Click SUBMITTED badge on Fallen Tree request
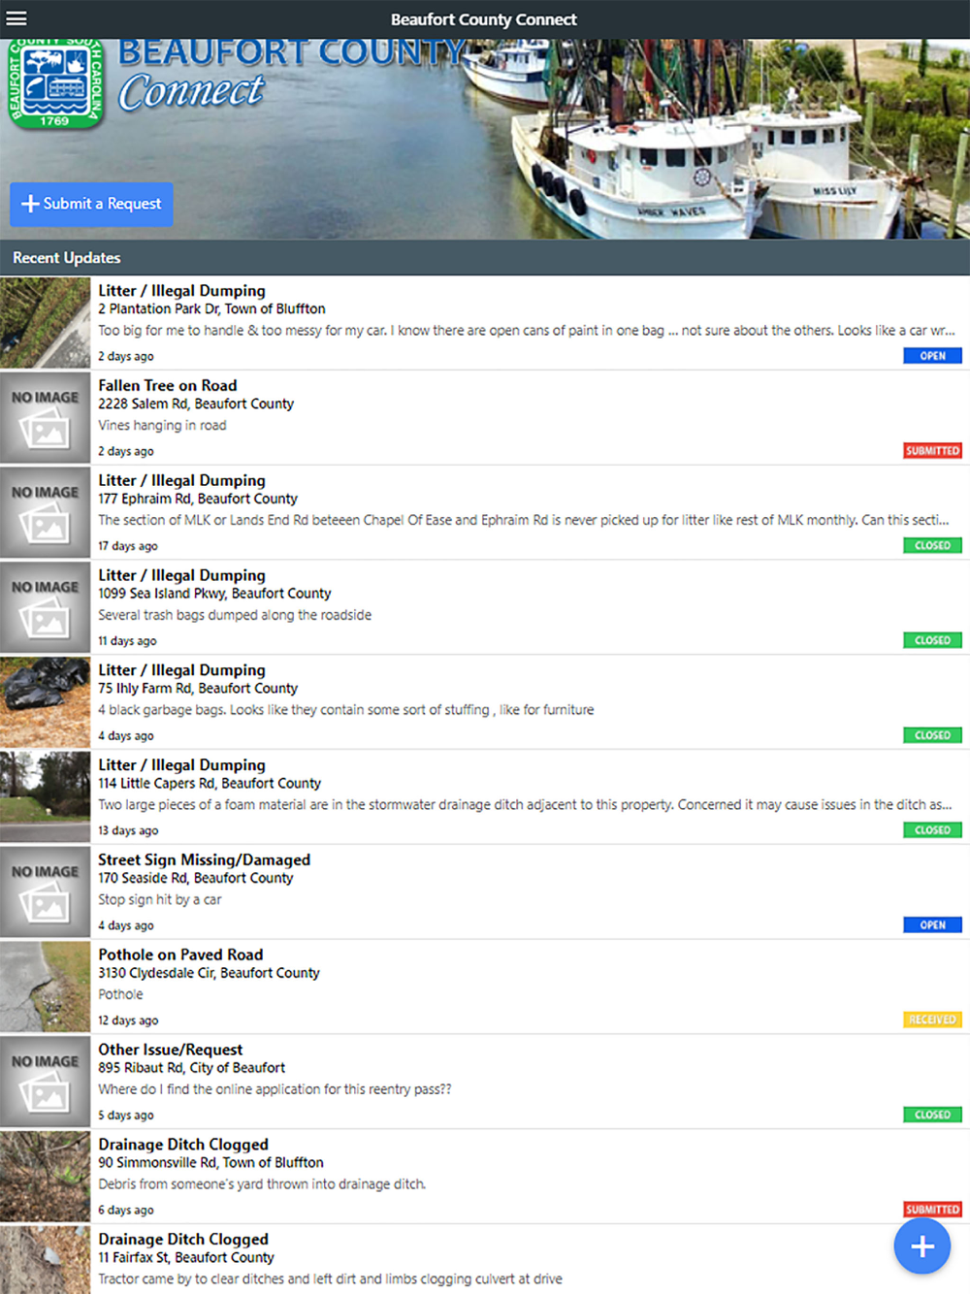This screenshot has width=970, height=1294. pos(932,451)
